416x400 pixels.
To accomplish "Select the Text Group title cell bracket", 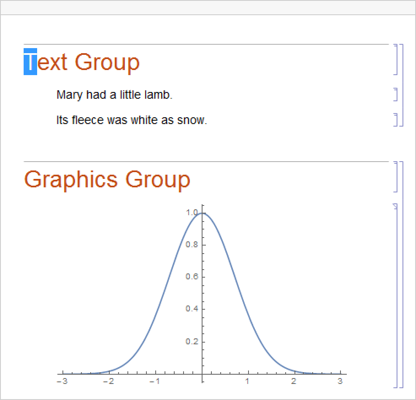I will tap(396, 59).
